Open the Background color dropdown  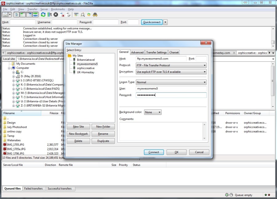(x=153, y=112)
